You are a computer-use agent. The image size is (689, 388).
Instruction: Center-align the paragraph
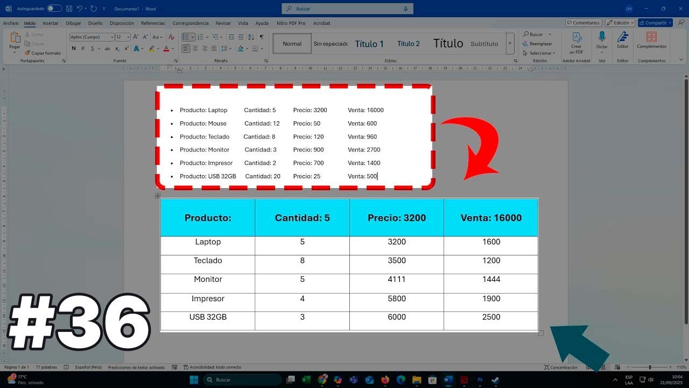point(195,48)
